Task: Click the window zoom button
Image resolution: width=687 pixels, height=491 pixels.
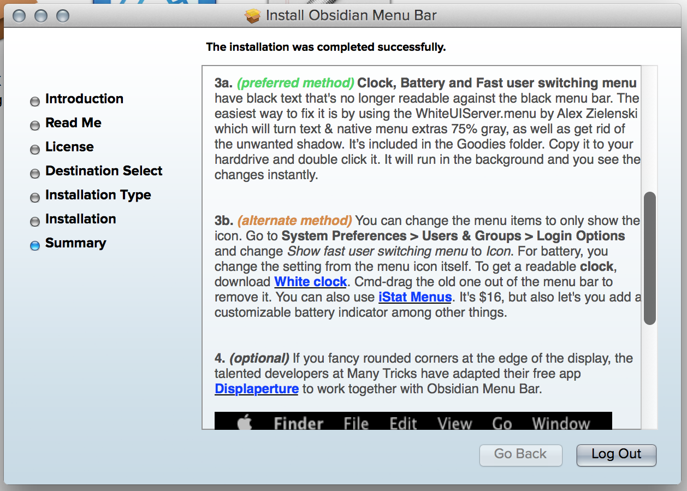Action: point(63,16)
